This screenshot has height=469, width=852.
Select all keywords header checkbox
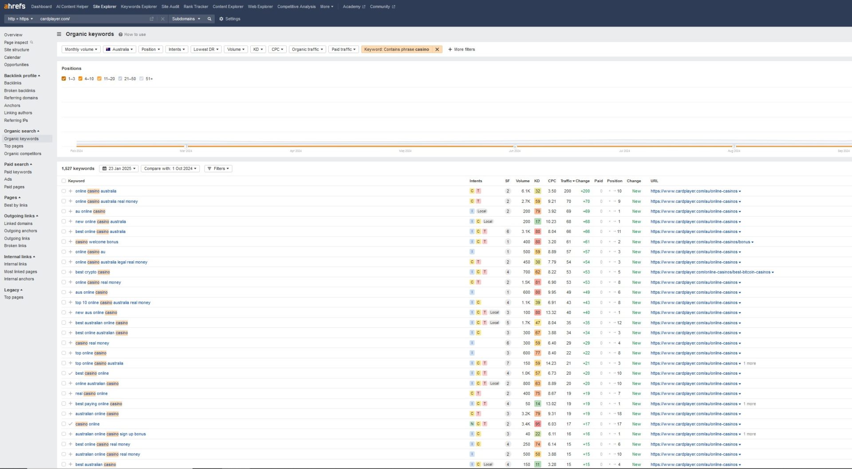point(63,181)
